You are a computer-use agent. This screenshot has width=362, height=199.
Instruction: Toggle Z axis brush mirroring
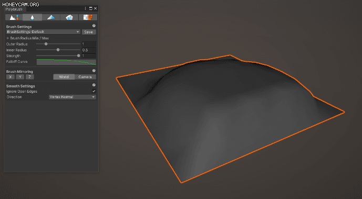[30, 77]
